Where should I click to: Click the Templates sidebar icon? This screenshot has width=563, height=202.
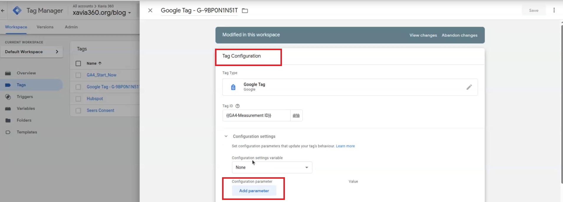tap(8, 132)
